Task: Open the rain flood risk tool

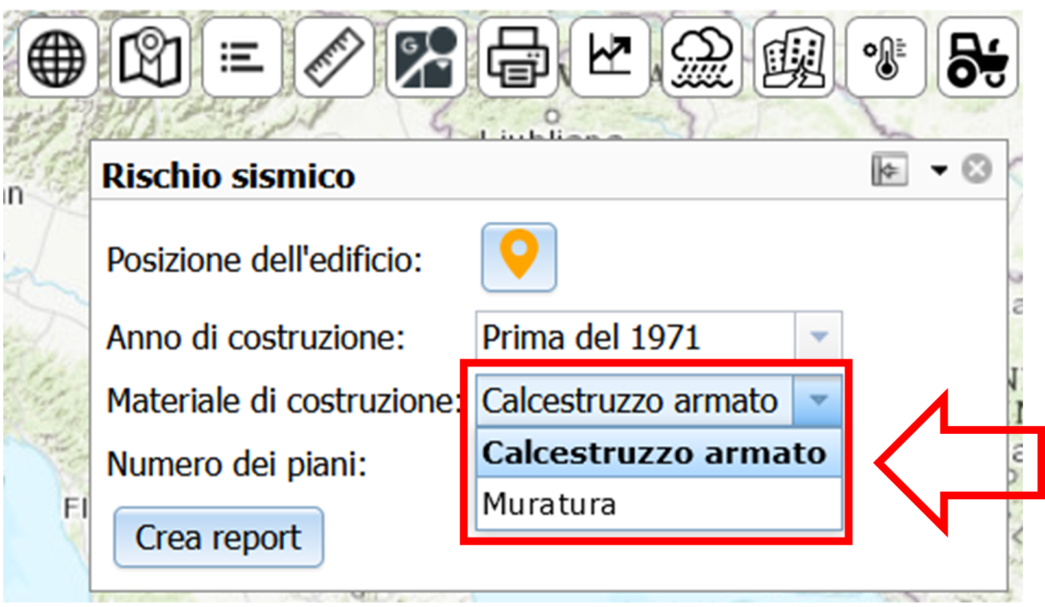Action: 702,58
